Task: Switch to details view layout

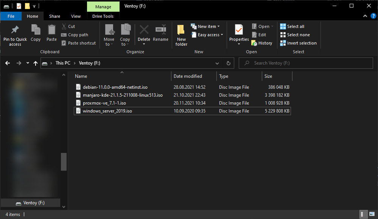Action: coord(362,214)
